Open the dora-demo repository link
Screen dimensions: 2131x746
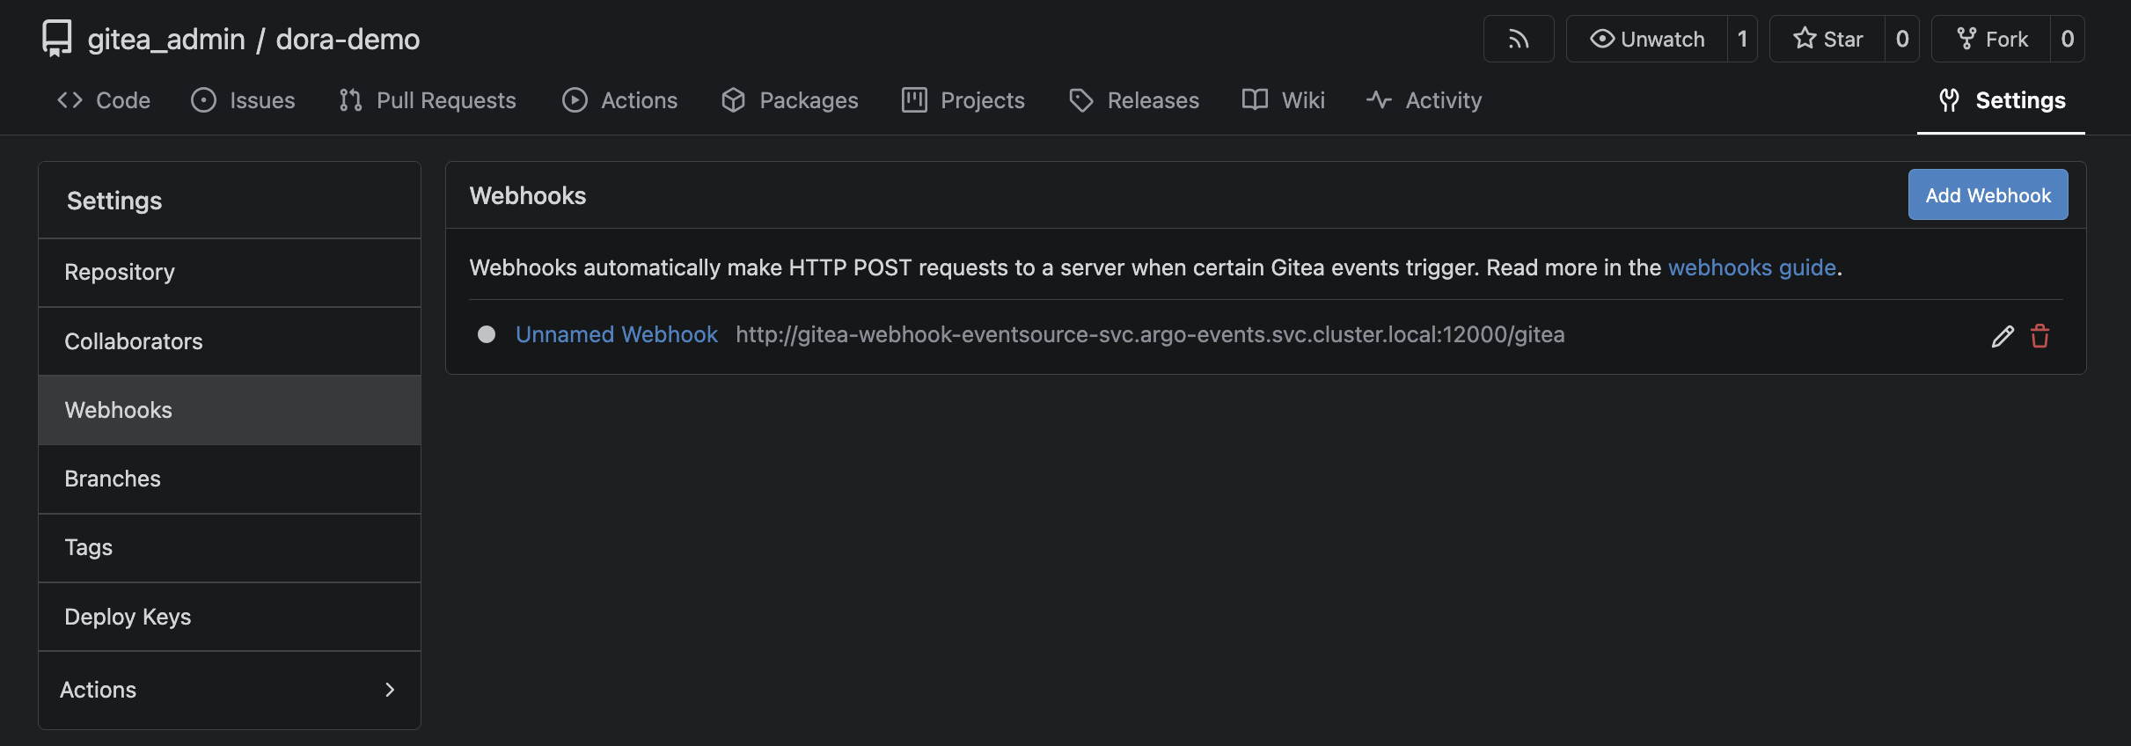tap(348, 39)
